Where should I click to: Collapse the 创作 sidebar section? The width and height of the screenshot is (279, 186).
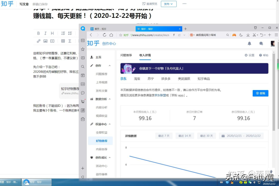coord(110,66)
